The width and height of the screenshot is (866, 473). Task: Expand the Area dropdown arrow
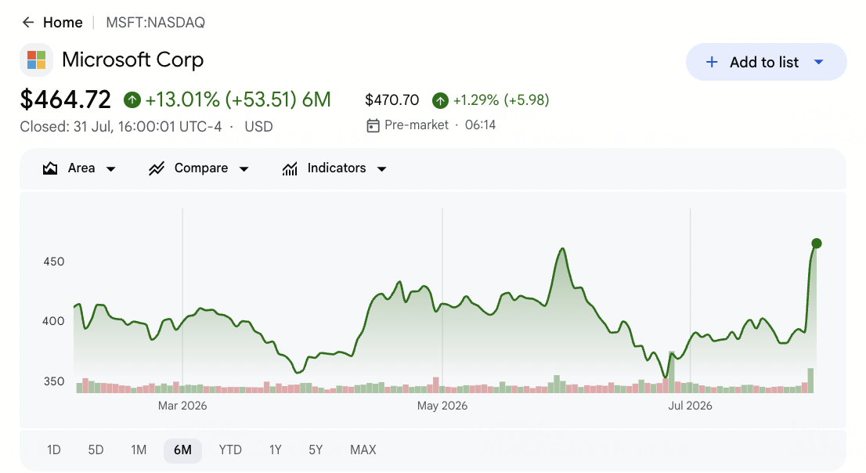click(x=110, y=168)
